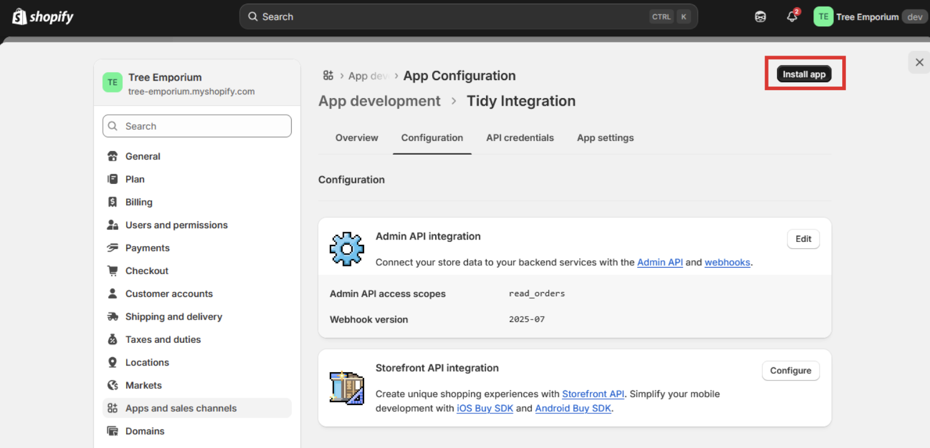Open the Android Buy SDK link
Screen dimensions: 930x448
pyautogui.click(x=573, y=409)
